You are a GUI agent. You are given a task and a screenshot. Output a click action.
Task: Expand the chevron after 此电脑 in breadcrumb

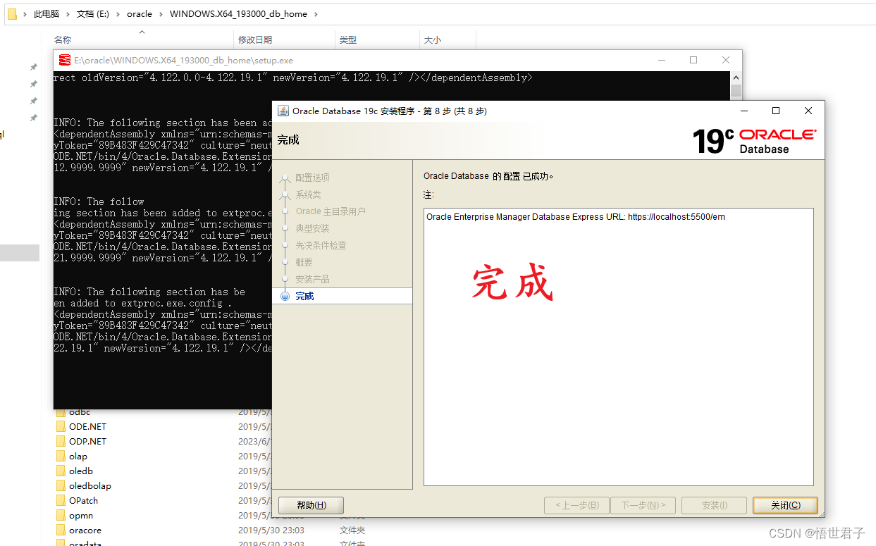pos(68,14)
